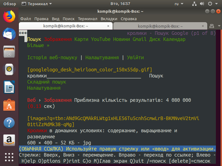Click the ОБЫЧНАЯ ССЫЛКА status line
The width and height of the screenshot is (222, 166).
117,149
